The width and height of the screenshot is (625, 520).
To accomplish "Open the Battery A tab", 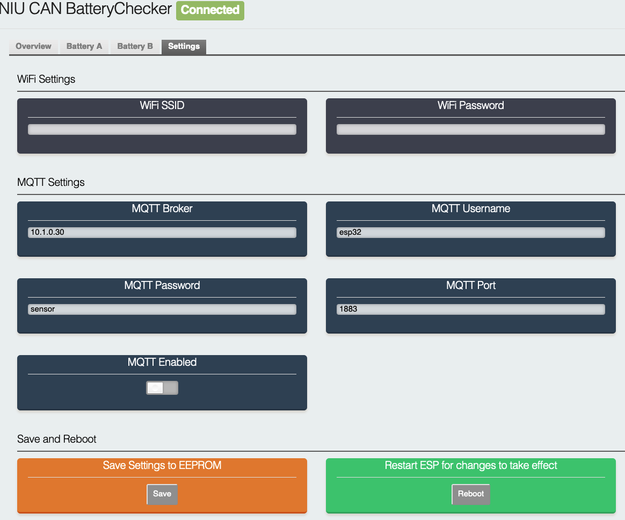I will 84,46.
